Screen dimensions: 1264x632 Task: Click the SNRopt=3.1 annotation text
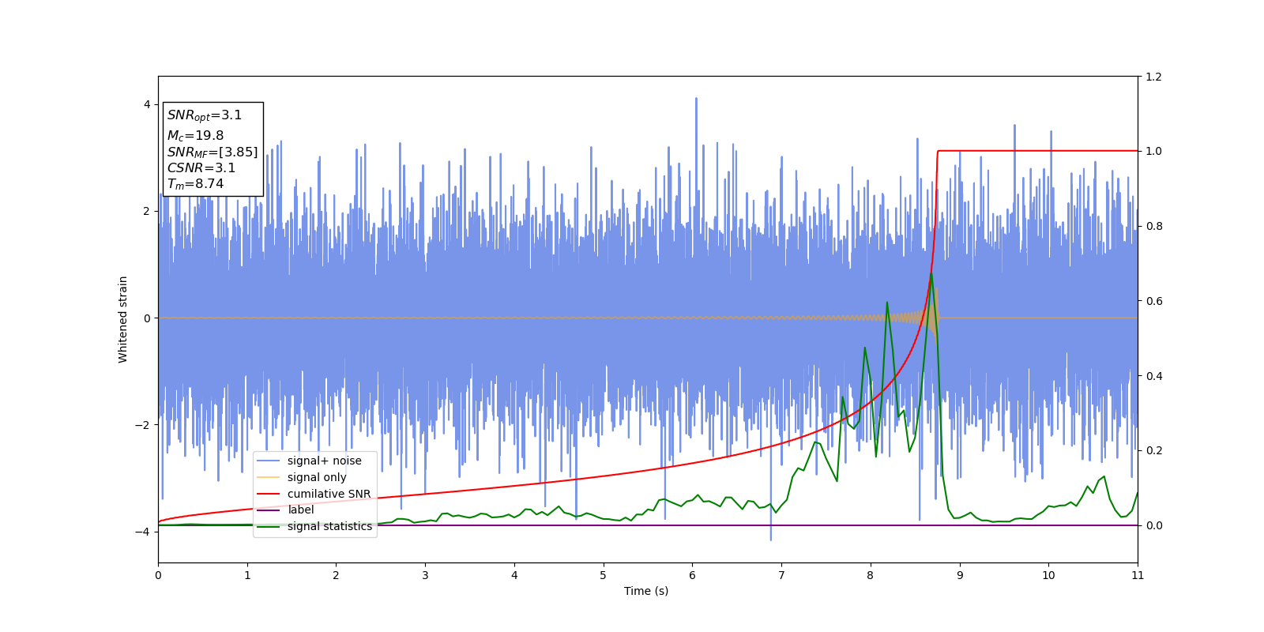[x=205, y=115]
